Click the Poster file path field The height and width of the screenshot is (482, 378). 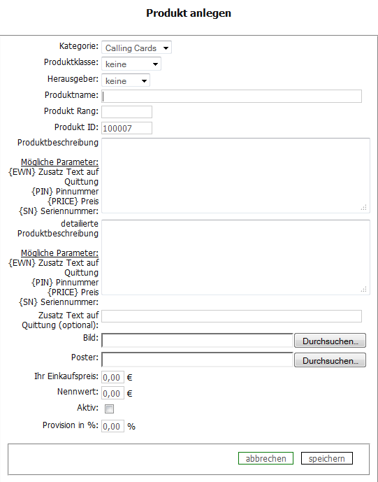pos(198,360)
